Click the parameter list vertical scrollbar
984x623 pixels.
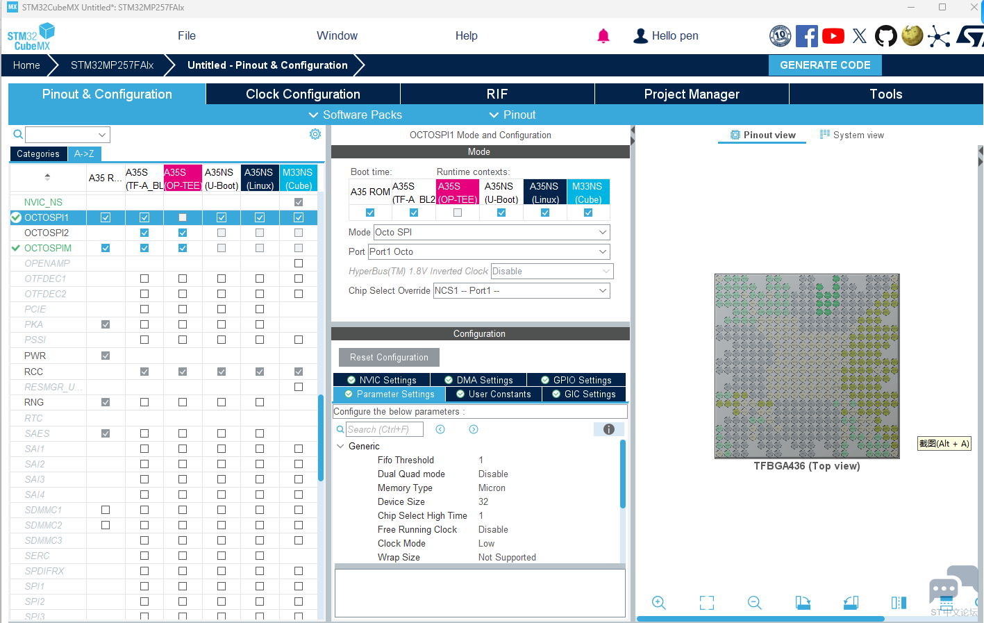(x=623, y=474)
